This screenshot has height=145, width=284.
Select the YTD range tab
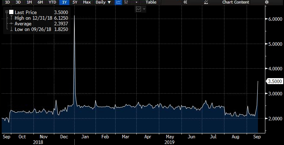53,2
